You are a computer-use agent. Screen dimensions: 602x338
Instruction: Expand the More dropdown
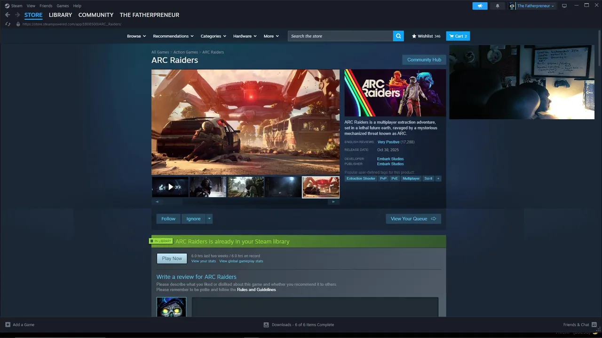[x=271, y=36]
